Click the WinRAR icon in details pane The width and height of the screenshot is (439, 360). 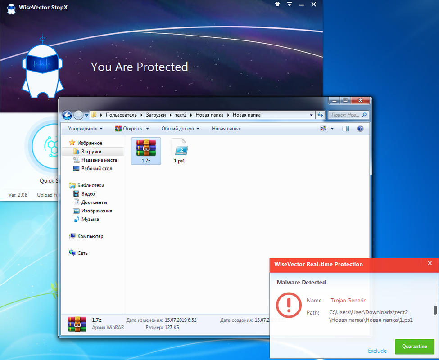point(77,324)
